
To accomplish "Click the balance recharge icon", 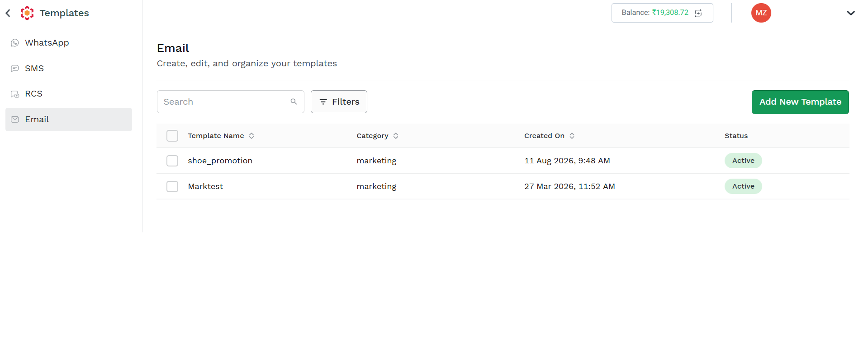I will pyautogui.click(x=698, y=13).
